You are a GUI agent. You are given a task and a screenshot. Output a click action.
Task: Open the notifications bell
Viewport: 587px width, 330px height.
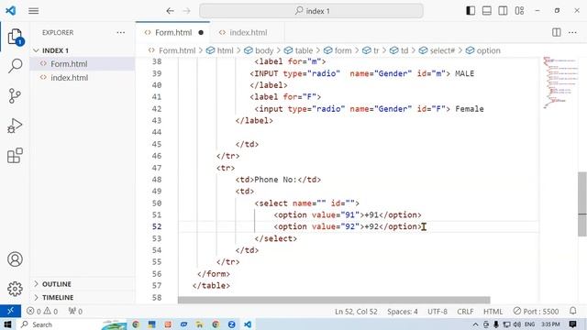tap(572, 311)
